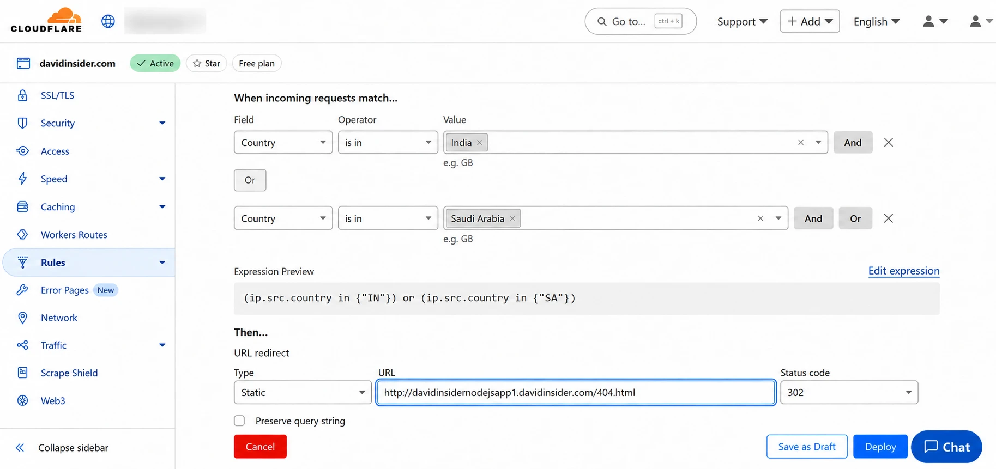The image size is (996, 469).
Task: Click the Cloudflare logo
Action: [46, 21]
